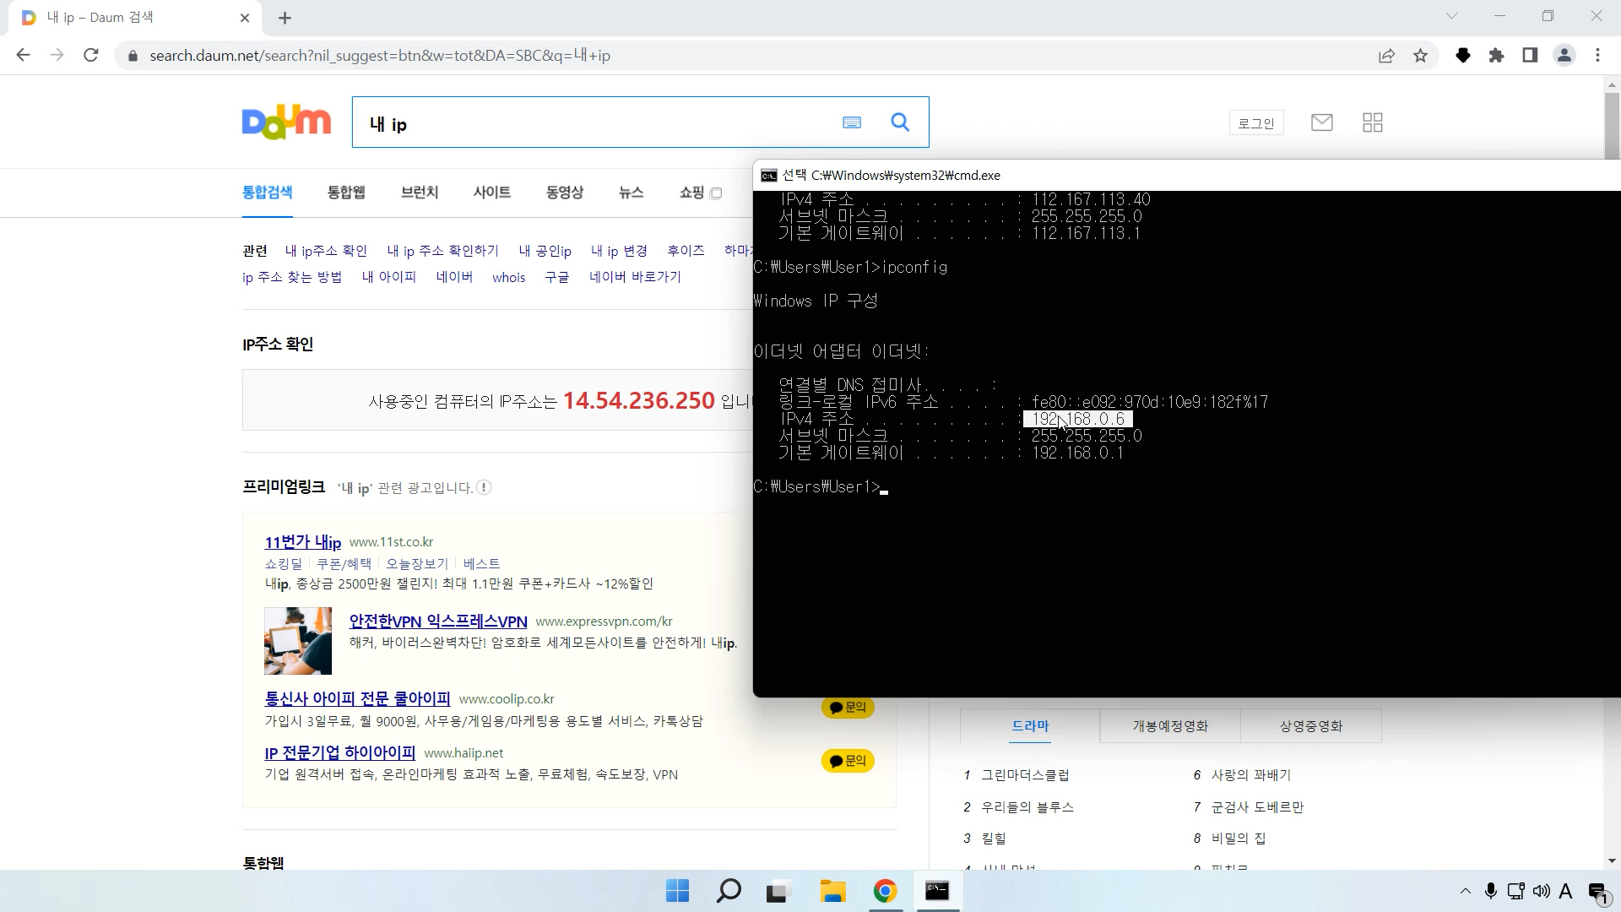Open Chrome from the taskbar
Screen dimensions: 1621x912
885,891
